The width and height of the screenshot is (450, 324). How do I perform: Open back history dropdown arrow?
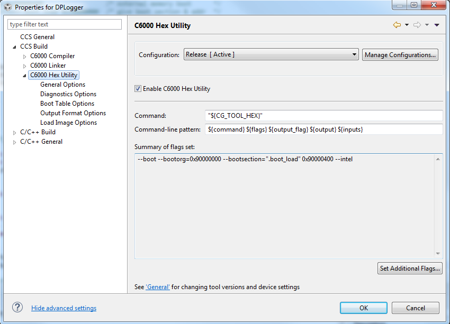point(407,25)
